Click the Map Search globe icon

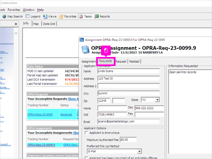click(4, 17)
